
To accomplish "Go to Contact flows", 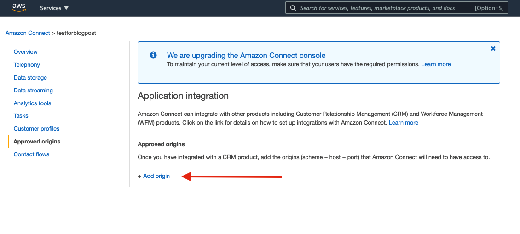I will click(x=31, y=154).
